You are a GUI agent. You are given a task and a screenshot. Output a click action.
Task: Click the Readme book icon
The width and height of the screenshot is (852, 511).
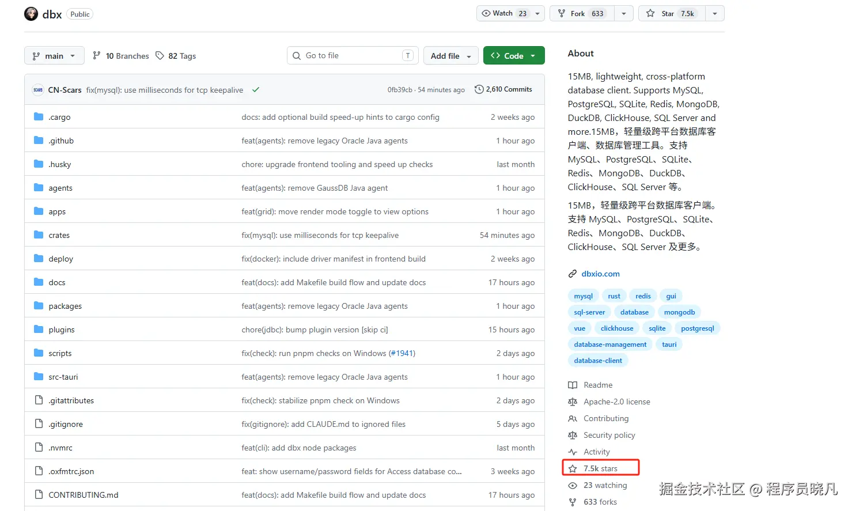(x=573, y=385)
